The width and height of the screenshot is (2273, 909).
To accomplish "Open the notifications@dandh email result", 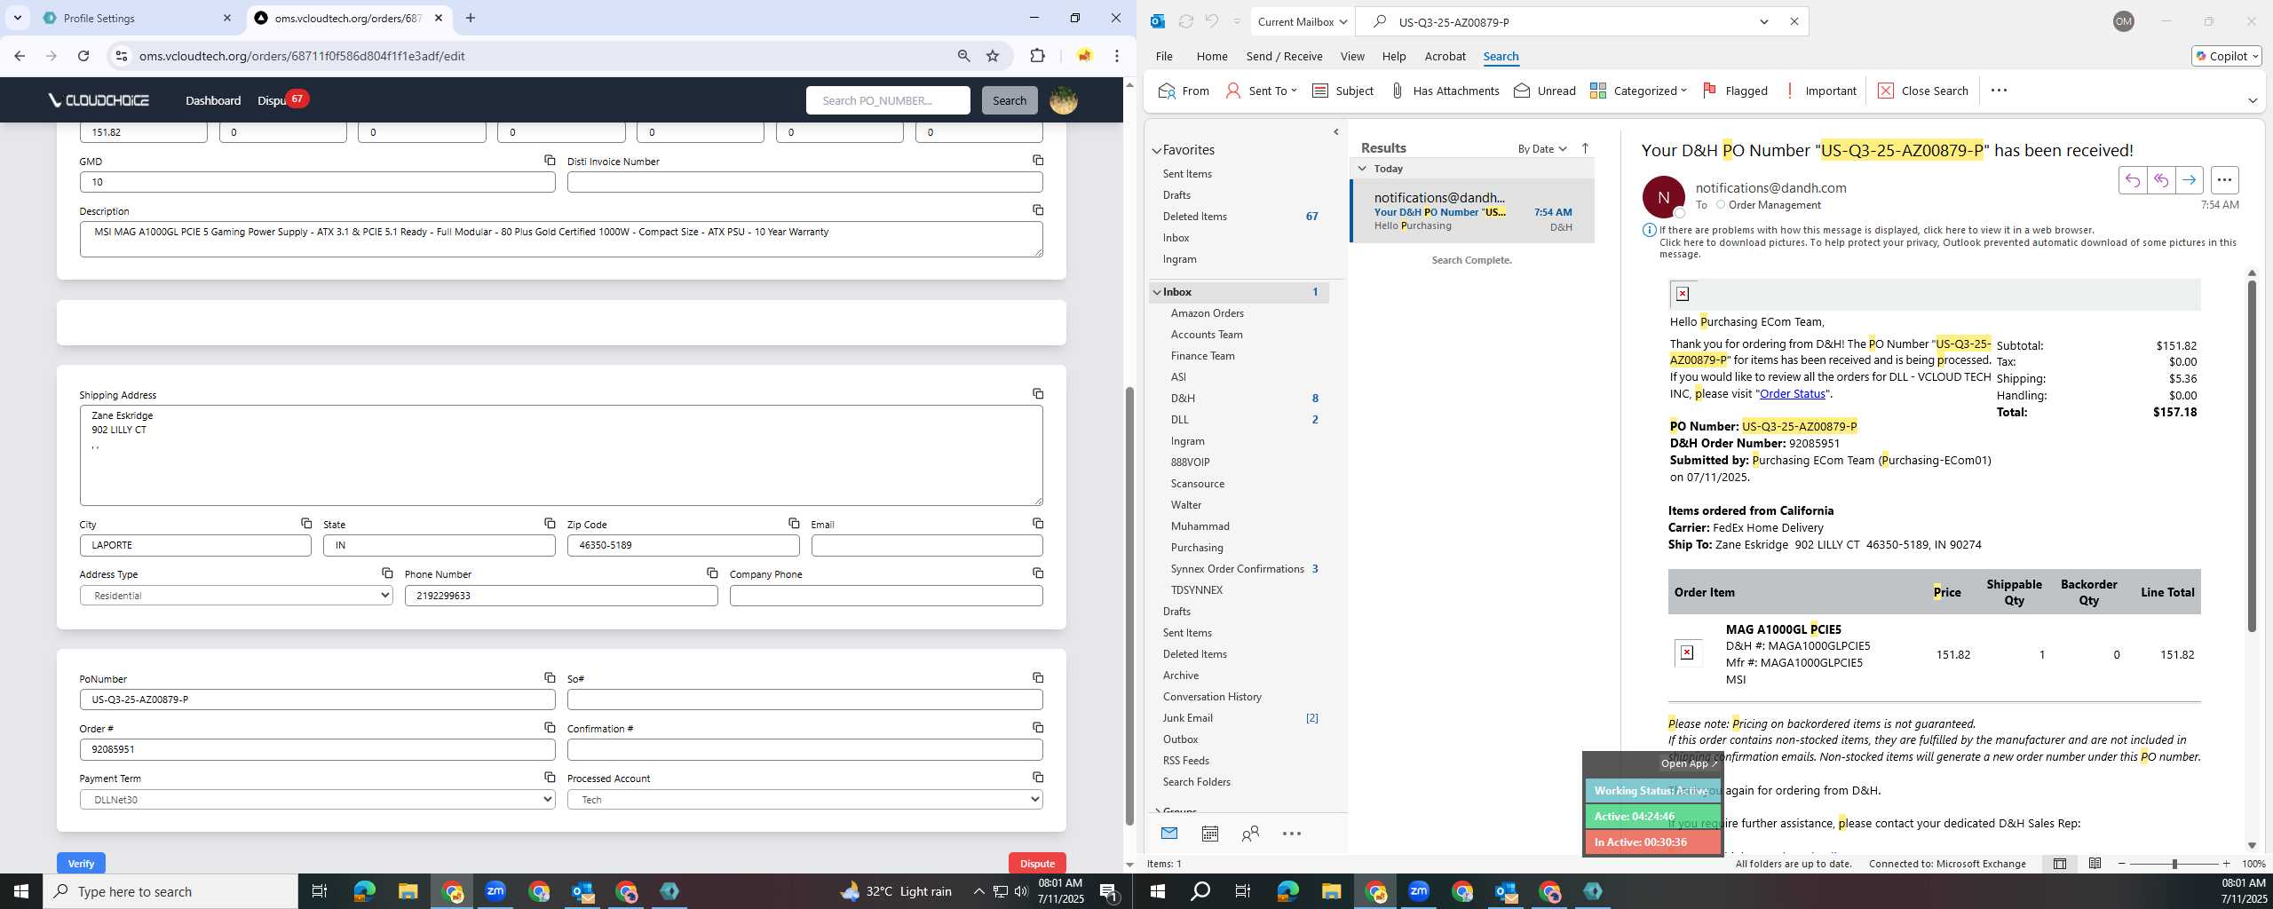I will [1473, 211].
